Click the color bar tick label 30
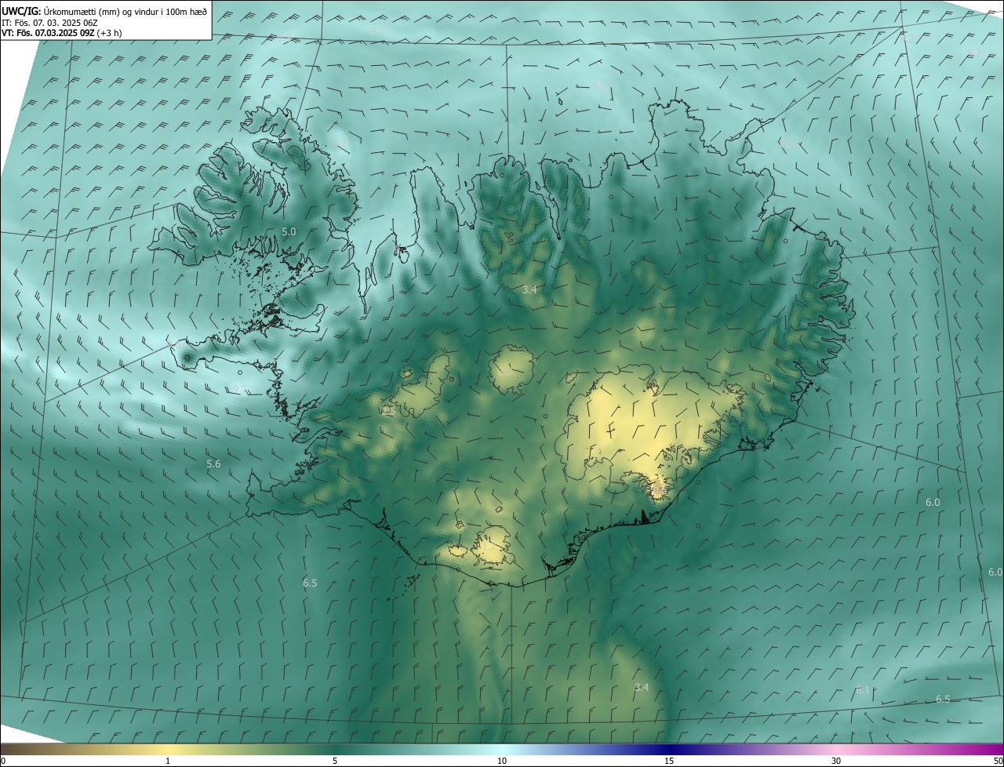 (836, 761)
